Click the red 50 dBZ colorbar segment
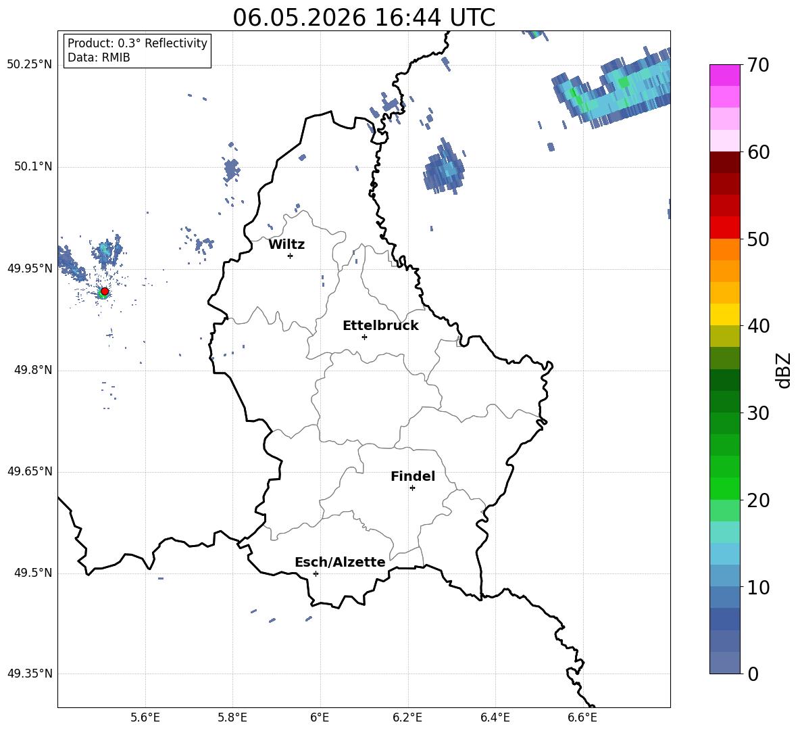 (x=724, y=228)
